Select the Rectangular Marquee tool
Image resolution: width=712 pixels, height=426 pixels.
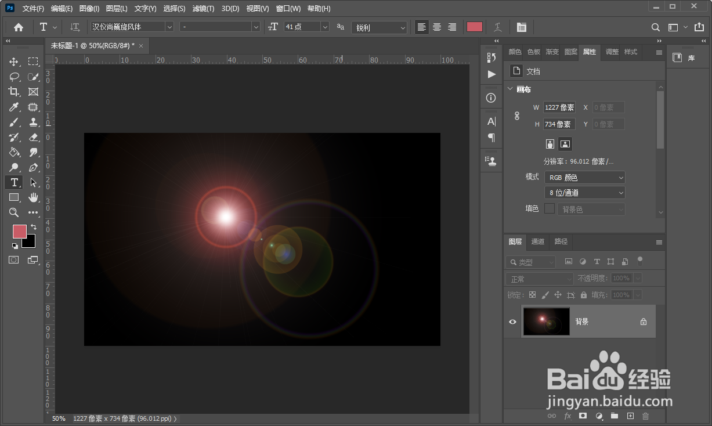coord(33,62)
